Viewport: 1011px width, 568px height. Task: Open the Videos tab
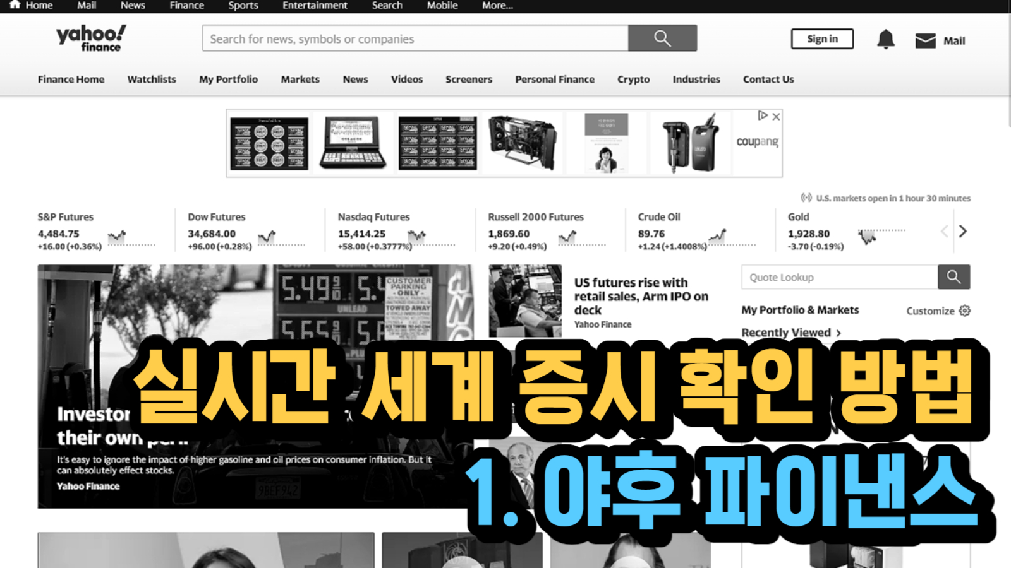(407, 80)
